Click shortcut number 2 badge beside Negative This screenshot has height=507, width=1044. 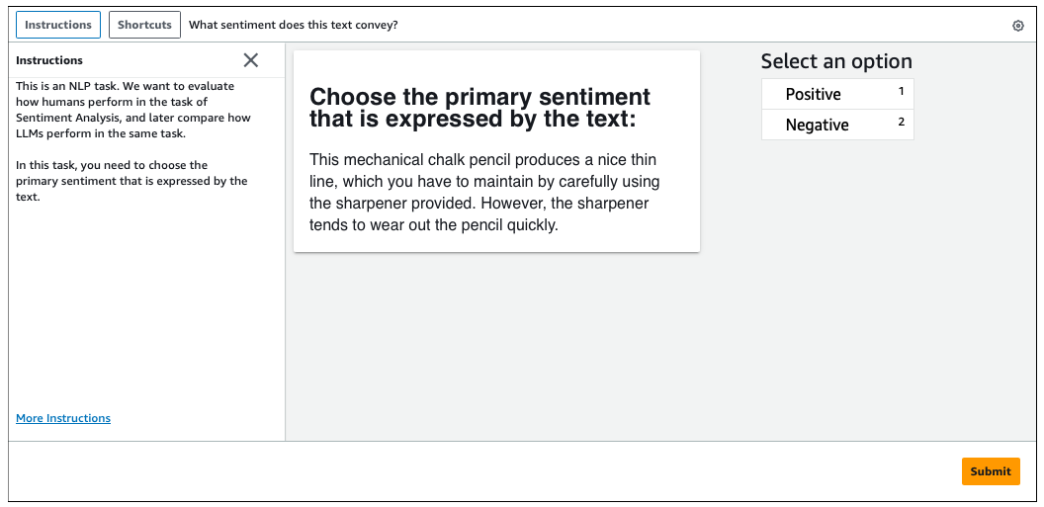click(901, 123)
